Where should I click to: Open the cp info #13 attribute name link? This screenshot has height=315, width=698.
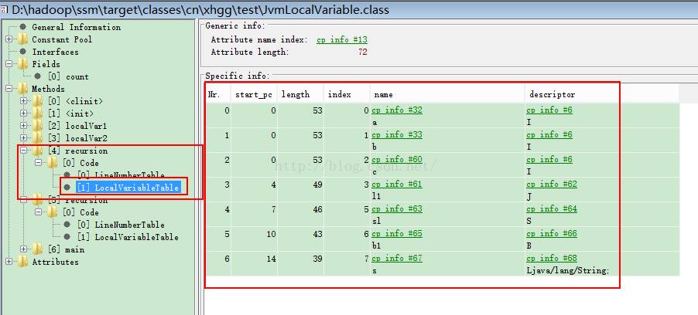342,39
